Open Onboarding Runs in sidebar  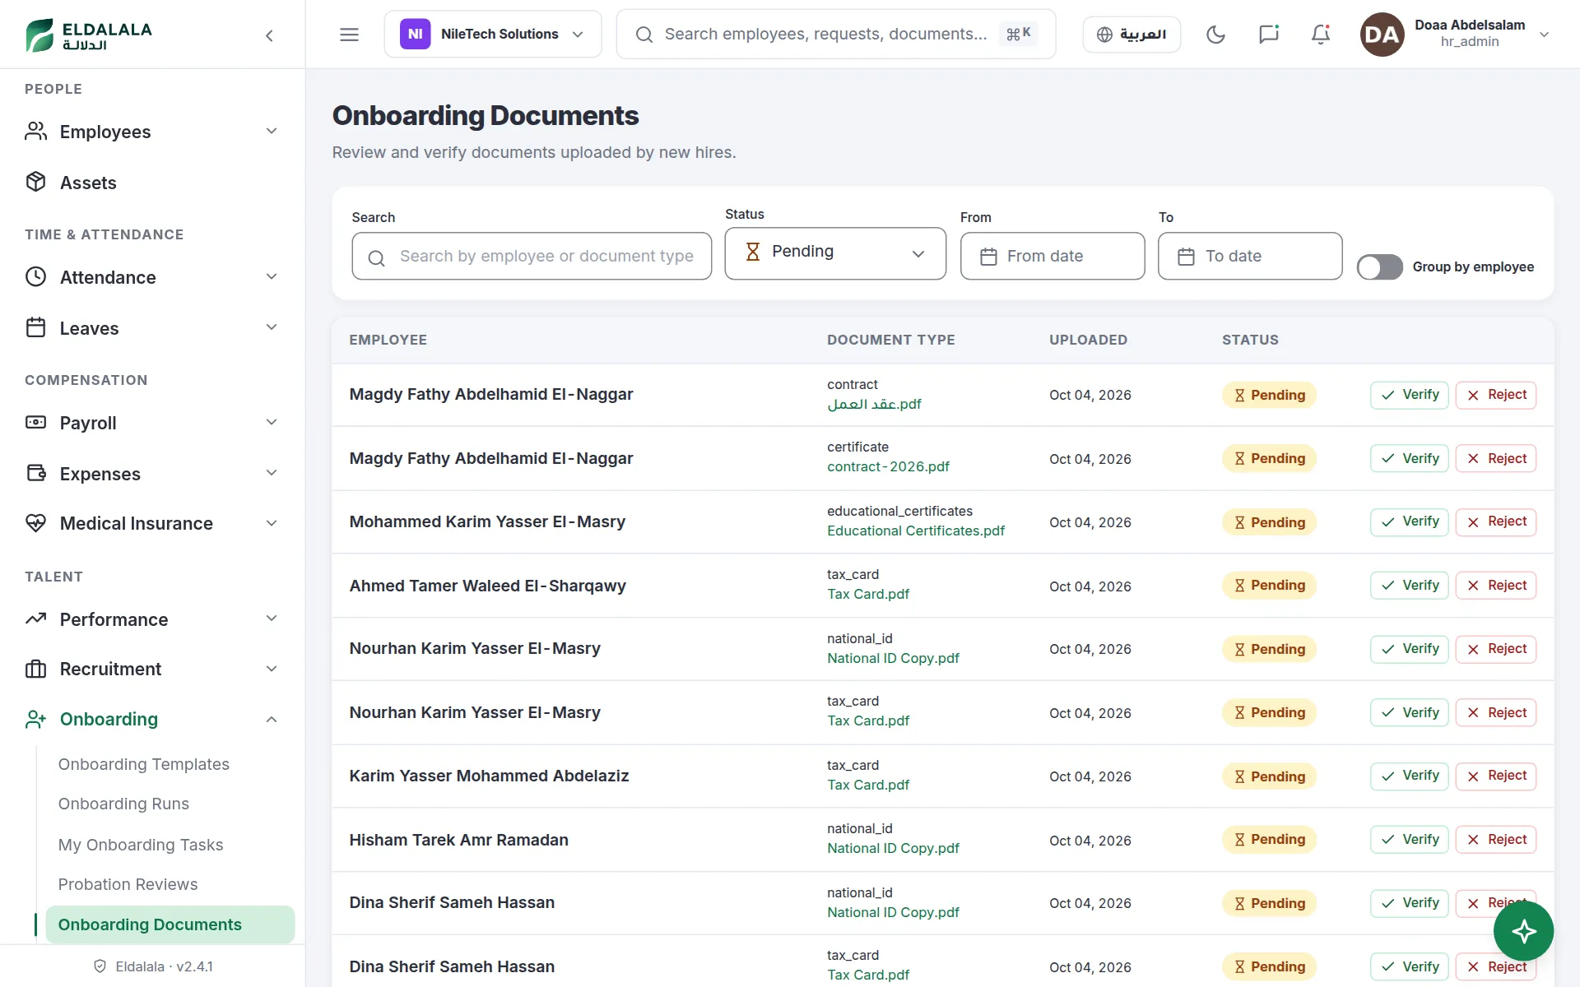[123, 804]
